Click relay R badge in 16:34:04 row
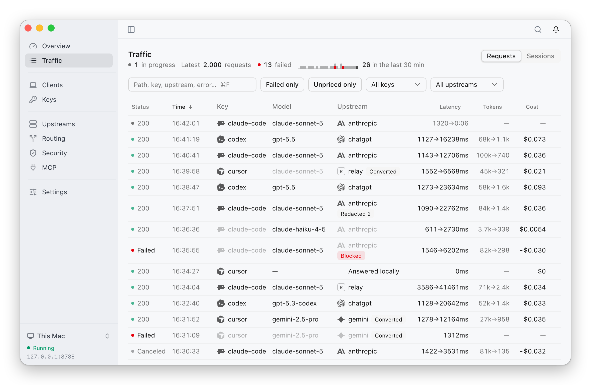Image resolution: width=591 pixels, height=385 pixels. pos(341,287)
